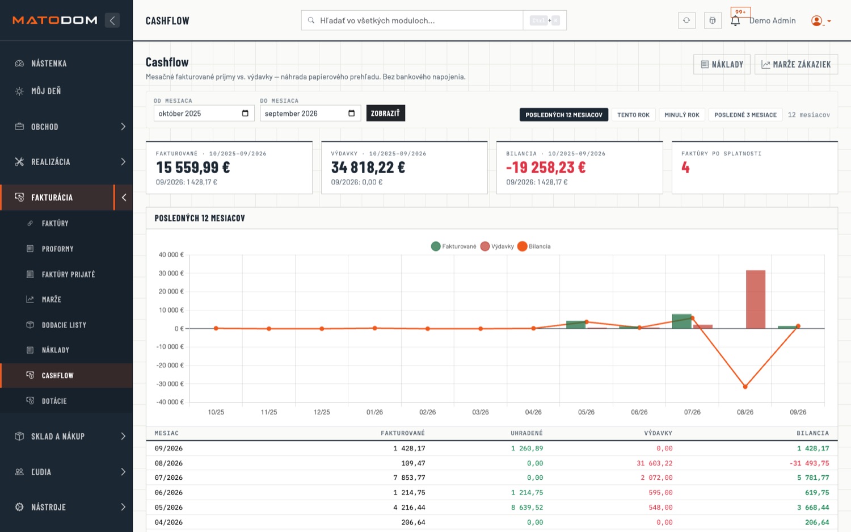
Task: Click the Do mesiaca september 2026 field
Action: (310, 113)
